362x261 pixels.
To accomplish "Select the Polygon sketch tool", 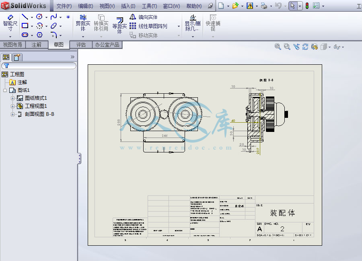I will coord(39,35).
